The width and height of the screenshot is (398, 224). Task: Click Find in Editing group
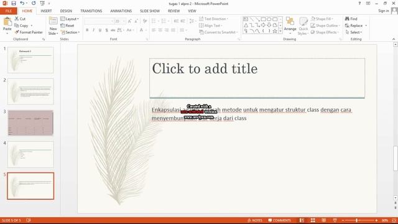(351, 19)
